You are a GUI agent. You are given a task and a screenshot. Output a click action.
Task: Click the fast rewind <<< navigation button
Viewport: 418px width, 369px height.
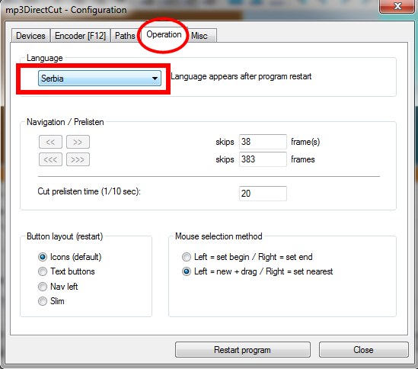coord(50,159)
